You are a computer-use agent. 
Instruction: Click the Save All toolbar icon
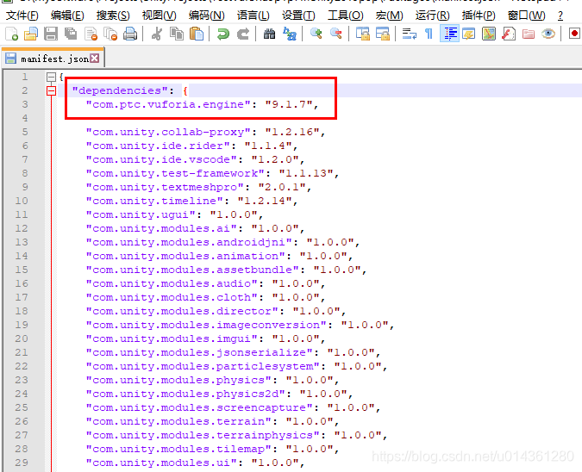71,34
